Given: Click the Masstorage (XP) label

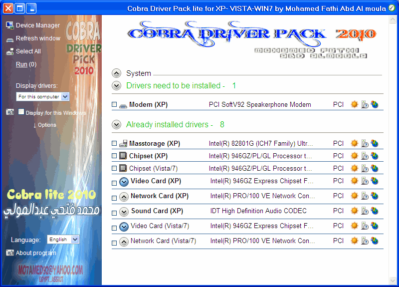Looking at the screenshot, I should tap(155, 143).
